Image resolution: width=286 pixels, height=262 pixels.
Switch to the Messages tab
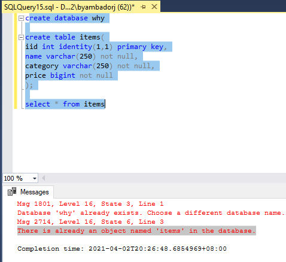pyautogui.click(x=28, y=192)
